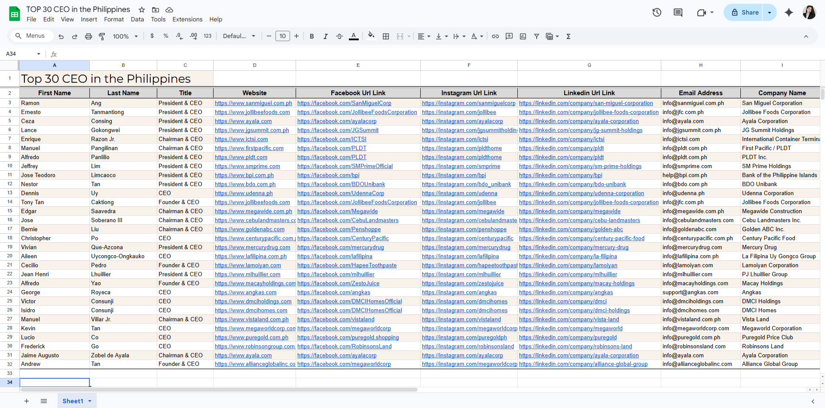Click the Share button

[x=744, y=12]
